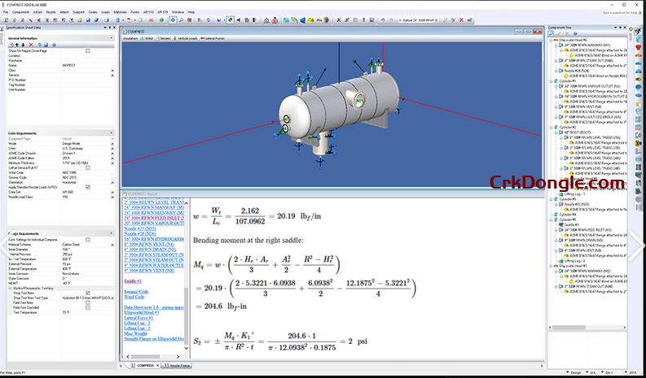The image size is (646, 378).
Task: Click the green go icon in main toolbar
Action: click(x=161, y=20)
